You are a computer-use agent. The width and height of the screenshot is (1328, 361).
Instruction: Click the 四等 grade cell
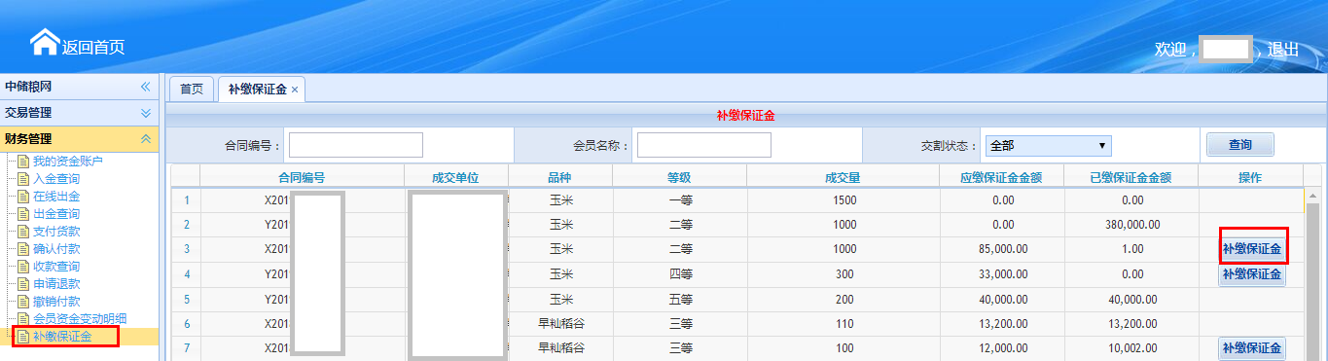coord(679,274)
